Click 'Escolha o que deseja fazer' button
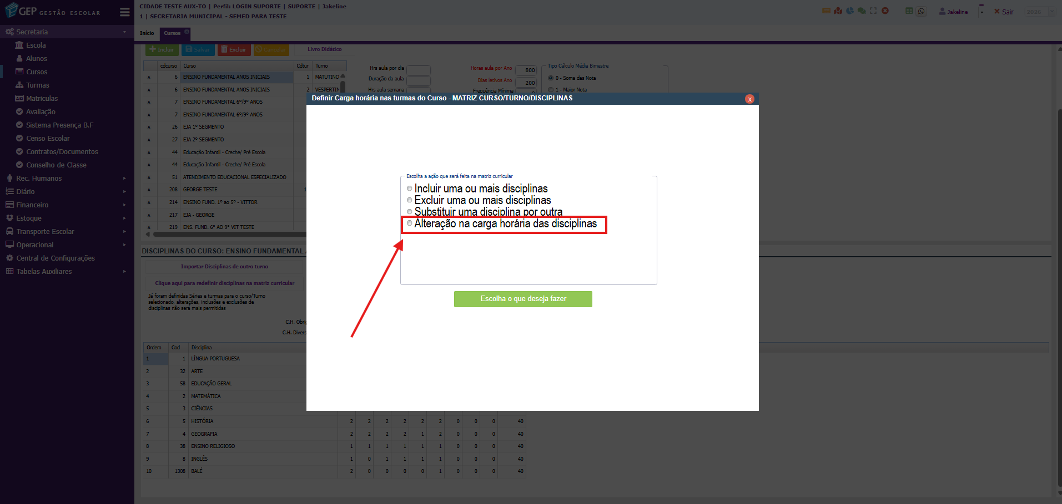 pos(523,299)
